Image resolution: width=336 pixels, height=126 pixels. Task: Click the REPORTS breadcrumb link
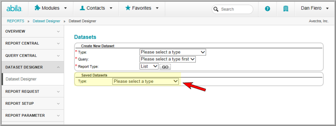(16, 21)
